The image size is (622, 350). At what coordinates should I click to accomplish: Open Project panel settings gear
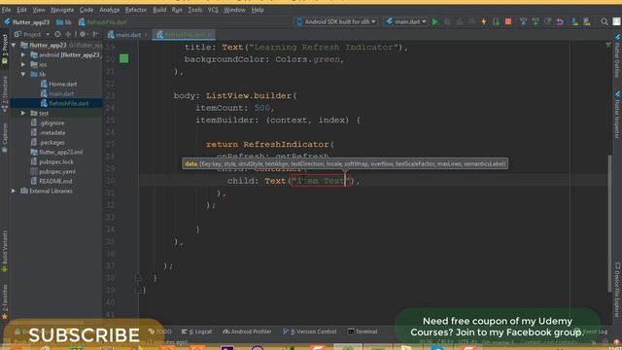[83, 35]
